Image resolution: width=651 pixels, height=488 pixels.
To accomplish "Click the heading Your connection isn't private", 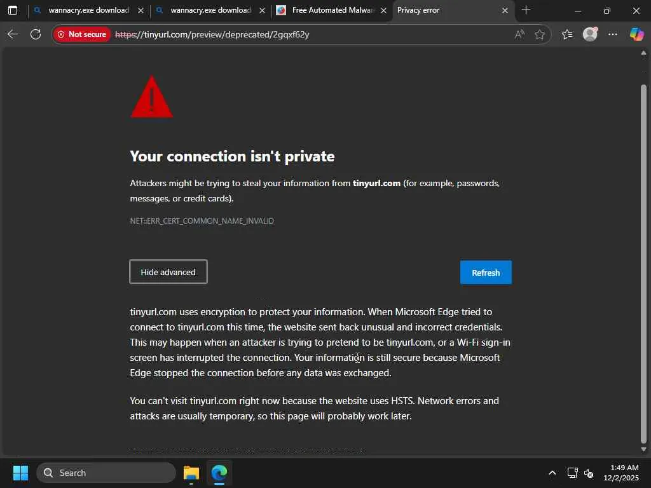I will pyautogui.click(x=232, y=156).
